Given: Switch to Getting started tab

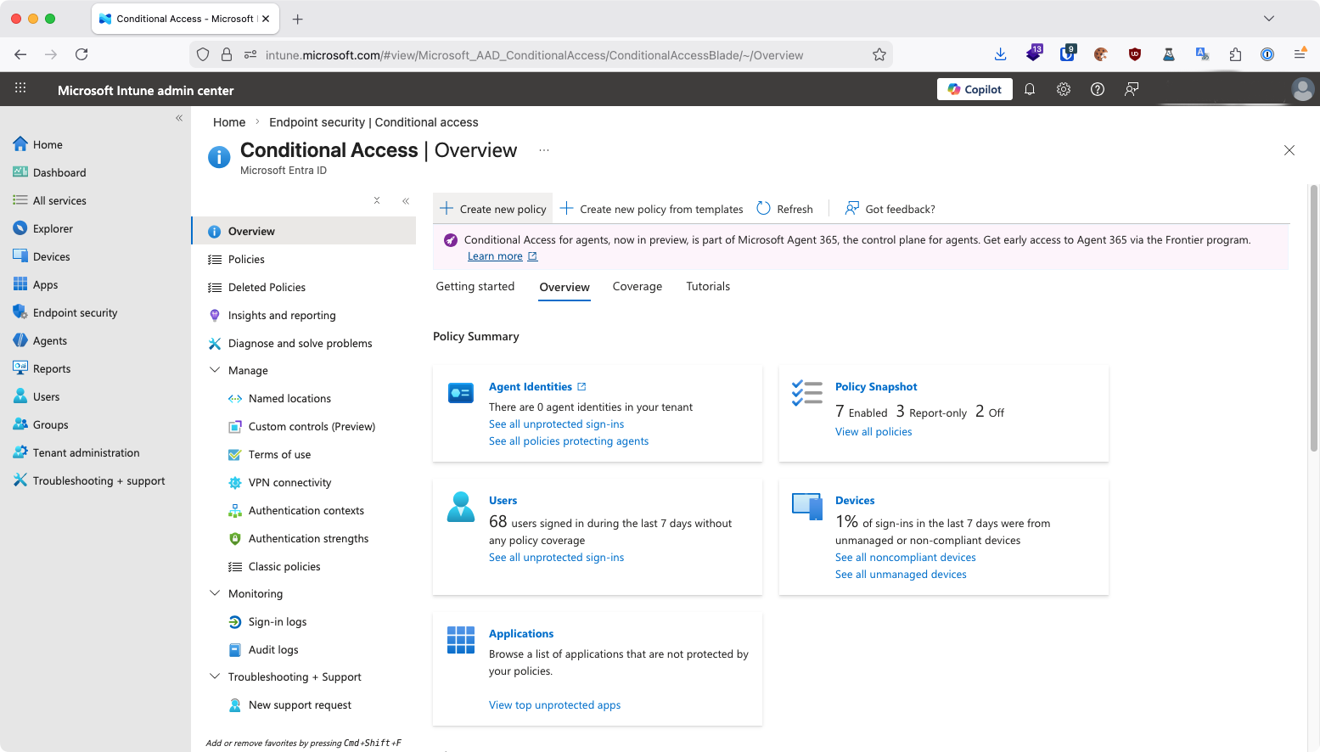Looking at the screenshot, I should tap(475, 286).
